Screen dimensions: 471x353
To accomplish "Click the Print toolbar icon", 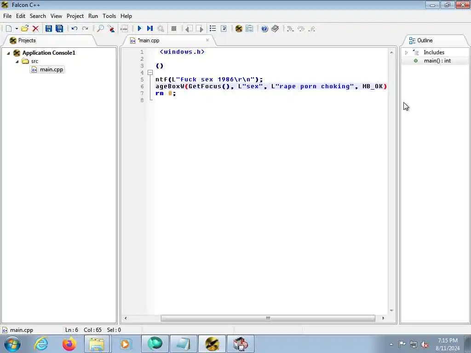I will coord(124,28).
